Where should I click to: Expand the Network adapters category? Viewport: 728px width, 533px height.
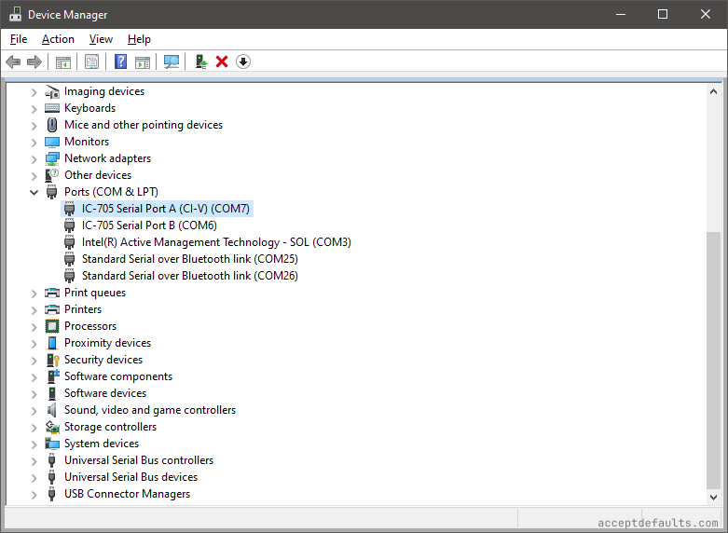click(x=34, y=158)
